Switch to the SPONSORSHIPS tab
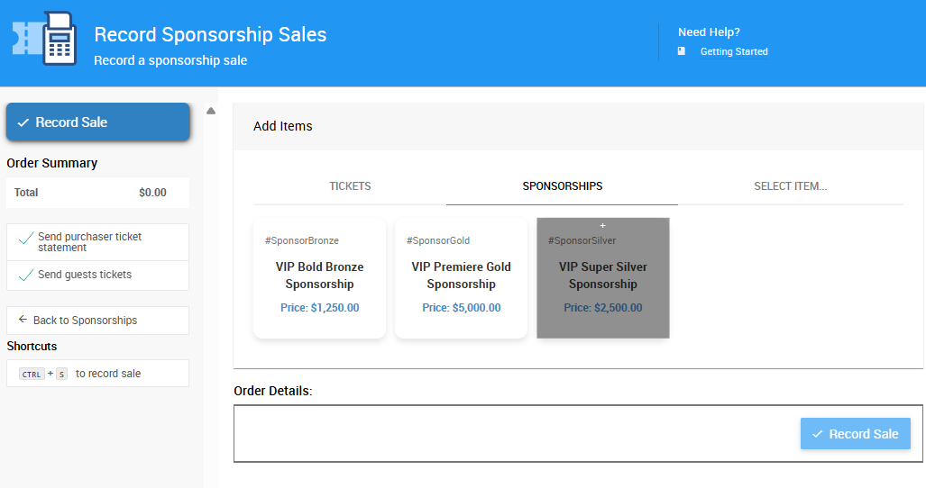The height and width of the screenshot is (488, 926). [x=563, y=186]
